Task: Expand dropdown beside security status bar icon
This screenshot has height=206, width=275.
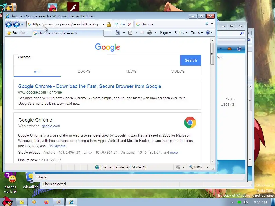Action: click(183, 167)
